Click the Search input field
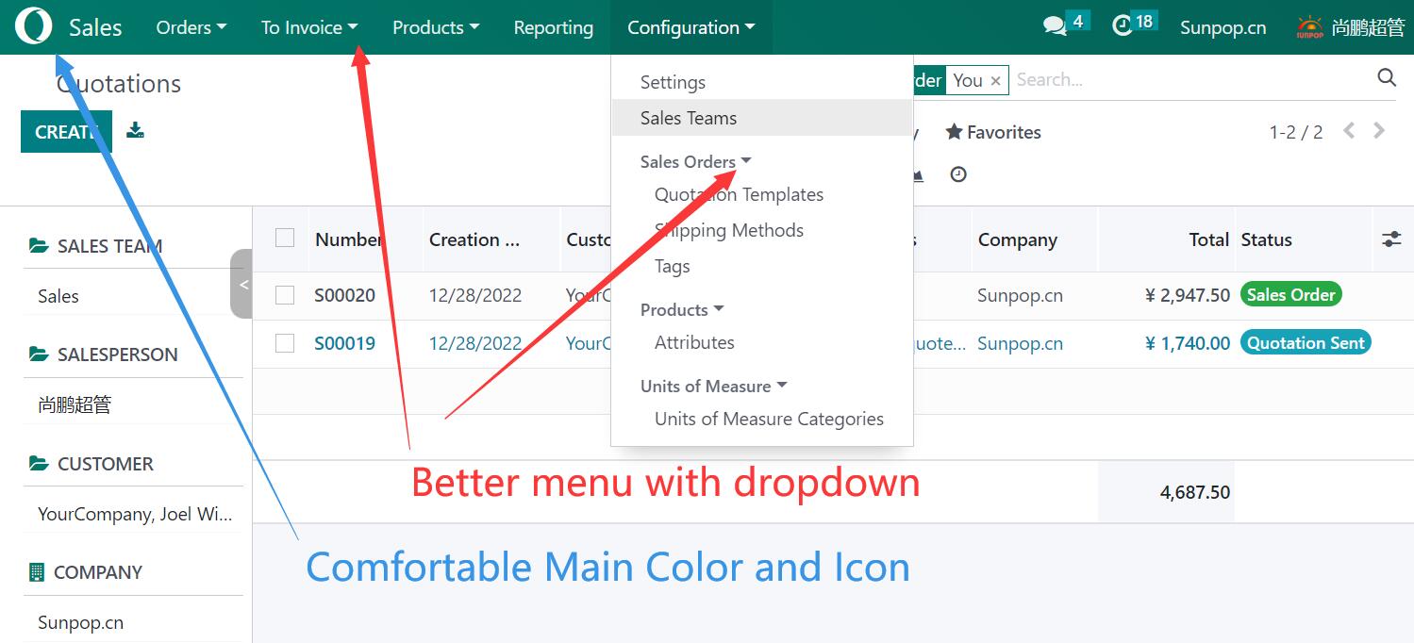 click(x=1189, y=80)
